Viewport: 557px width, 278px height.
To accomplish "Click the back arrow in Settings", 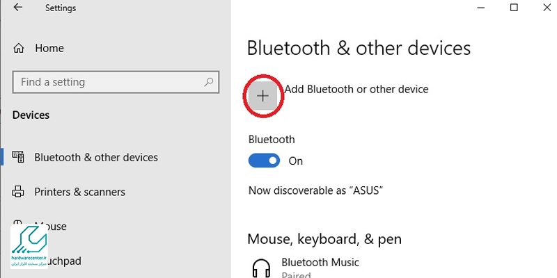I will coord(17,8).
